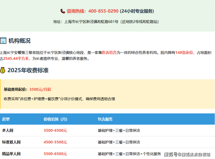The height and width of the screenshot is (159, 215).
Task: Click the 搜狐号@搜狐焦点白银站 watermark
Action: coord(187,154)
